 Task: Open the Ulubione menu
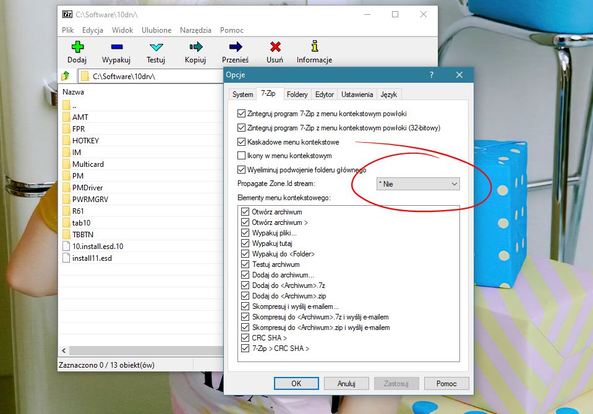(x=156, y=30)
